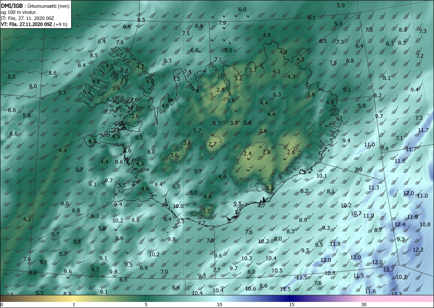Select the 'IT: Fös. 27. 11. 2020 00Z' line

(x=27, y=18)
